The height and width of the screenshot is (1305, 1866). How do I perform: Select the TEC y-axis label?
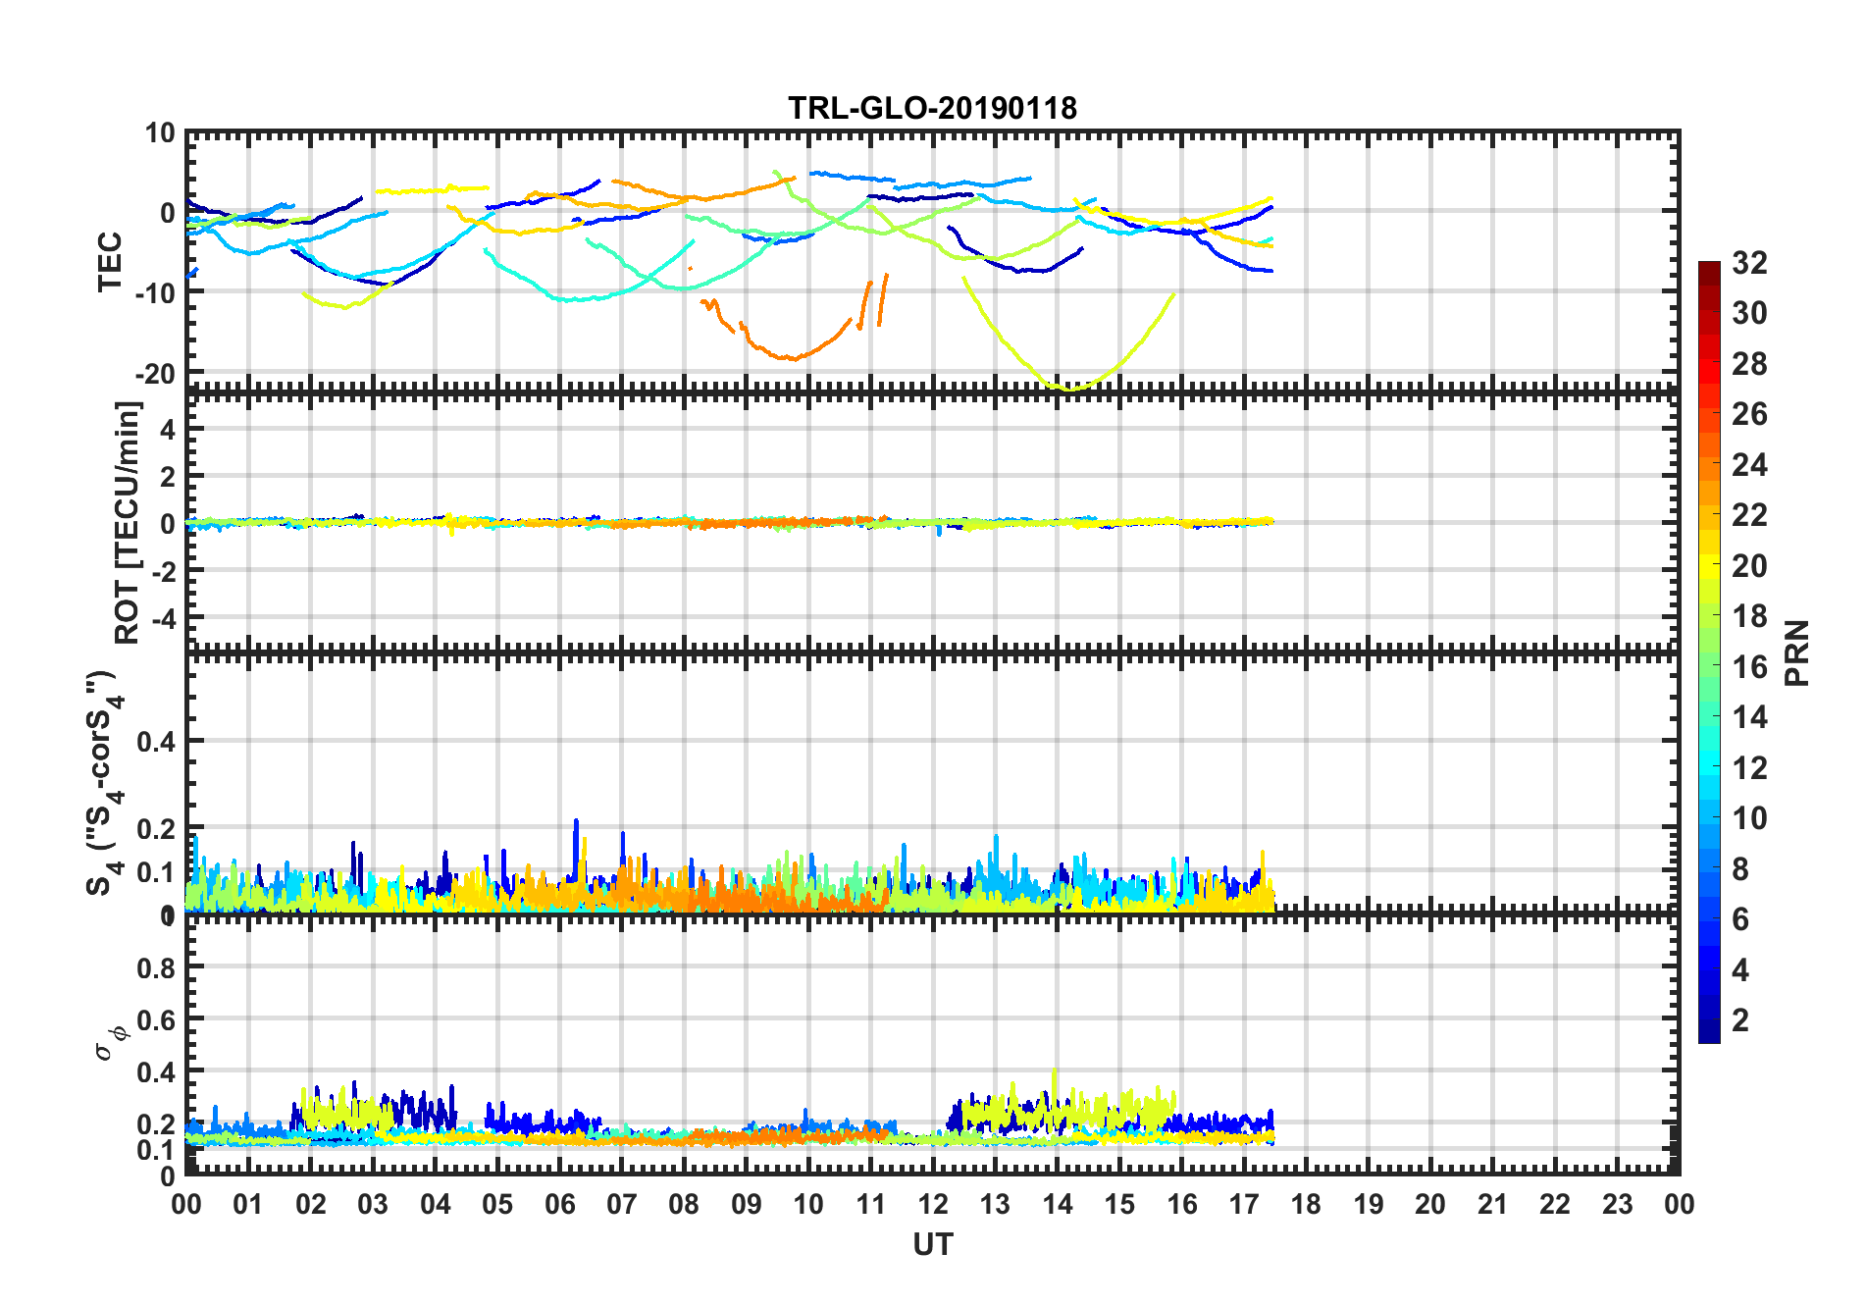[x=110, y=261]
